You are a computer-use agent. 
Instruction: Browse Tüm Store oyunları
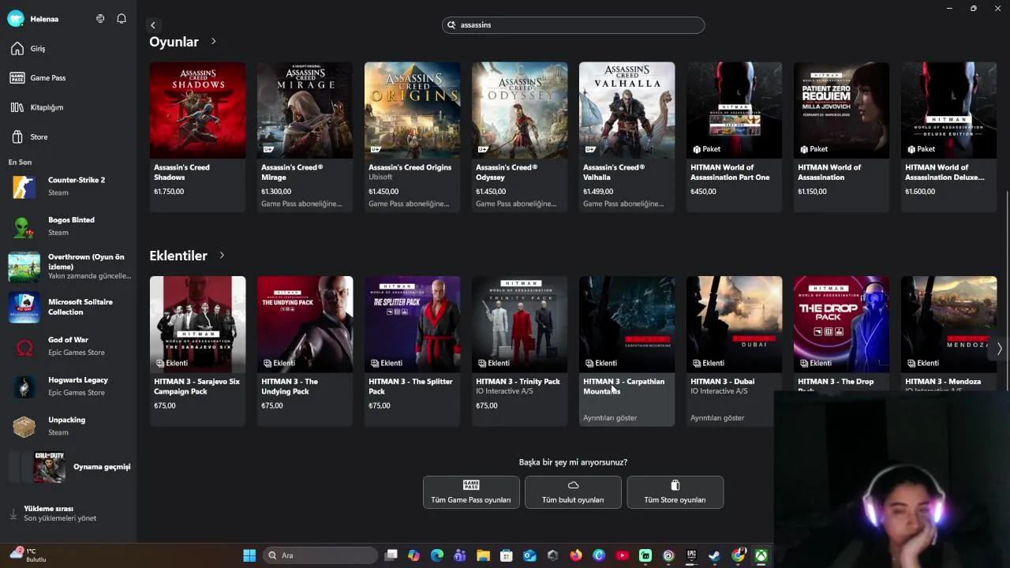tap(675, 492)
